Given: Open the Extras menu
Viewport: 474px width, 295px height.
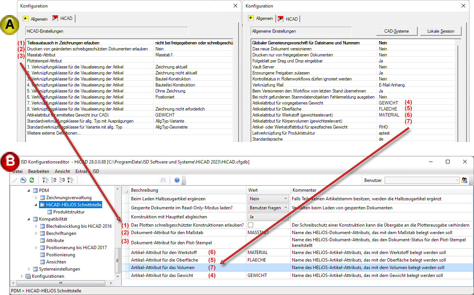Looking at the screenshot, I should 81,171.
